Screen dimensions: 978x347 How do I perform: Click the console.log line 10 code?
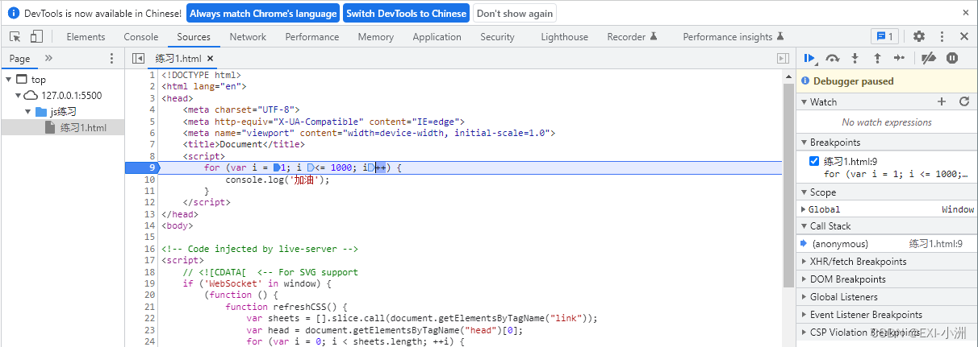278,180
